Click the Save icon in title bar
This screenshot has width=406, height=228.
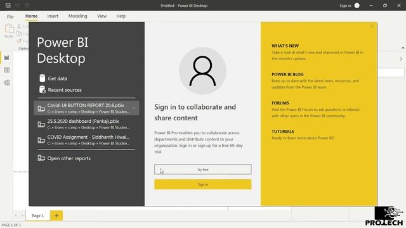[8, 6]
